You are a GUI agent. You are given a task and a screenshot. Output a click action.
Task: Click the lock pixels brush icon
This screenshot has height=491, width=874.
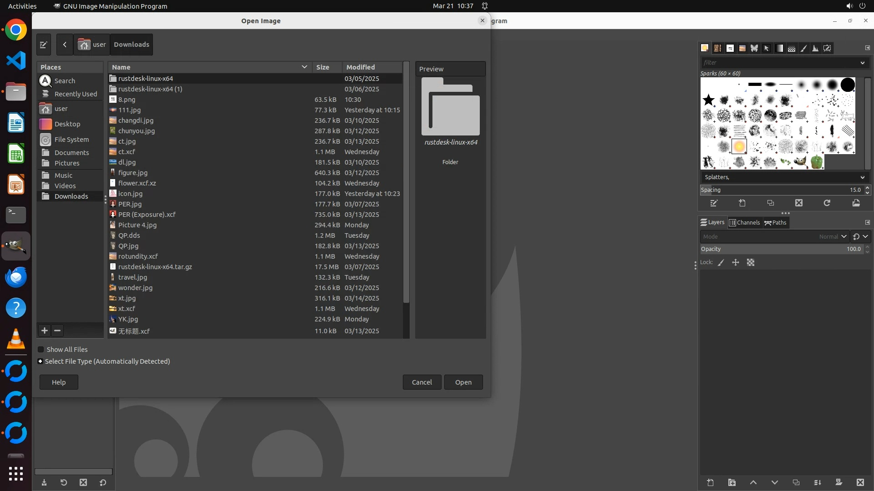click(721, 262)
